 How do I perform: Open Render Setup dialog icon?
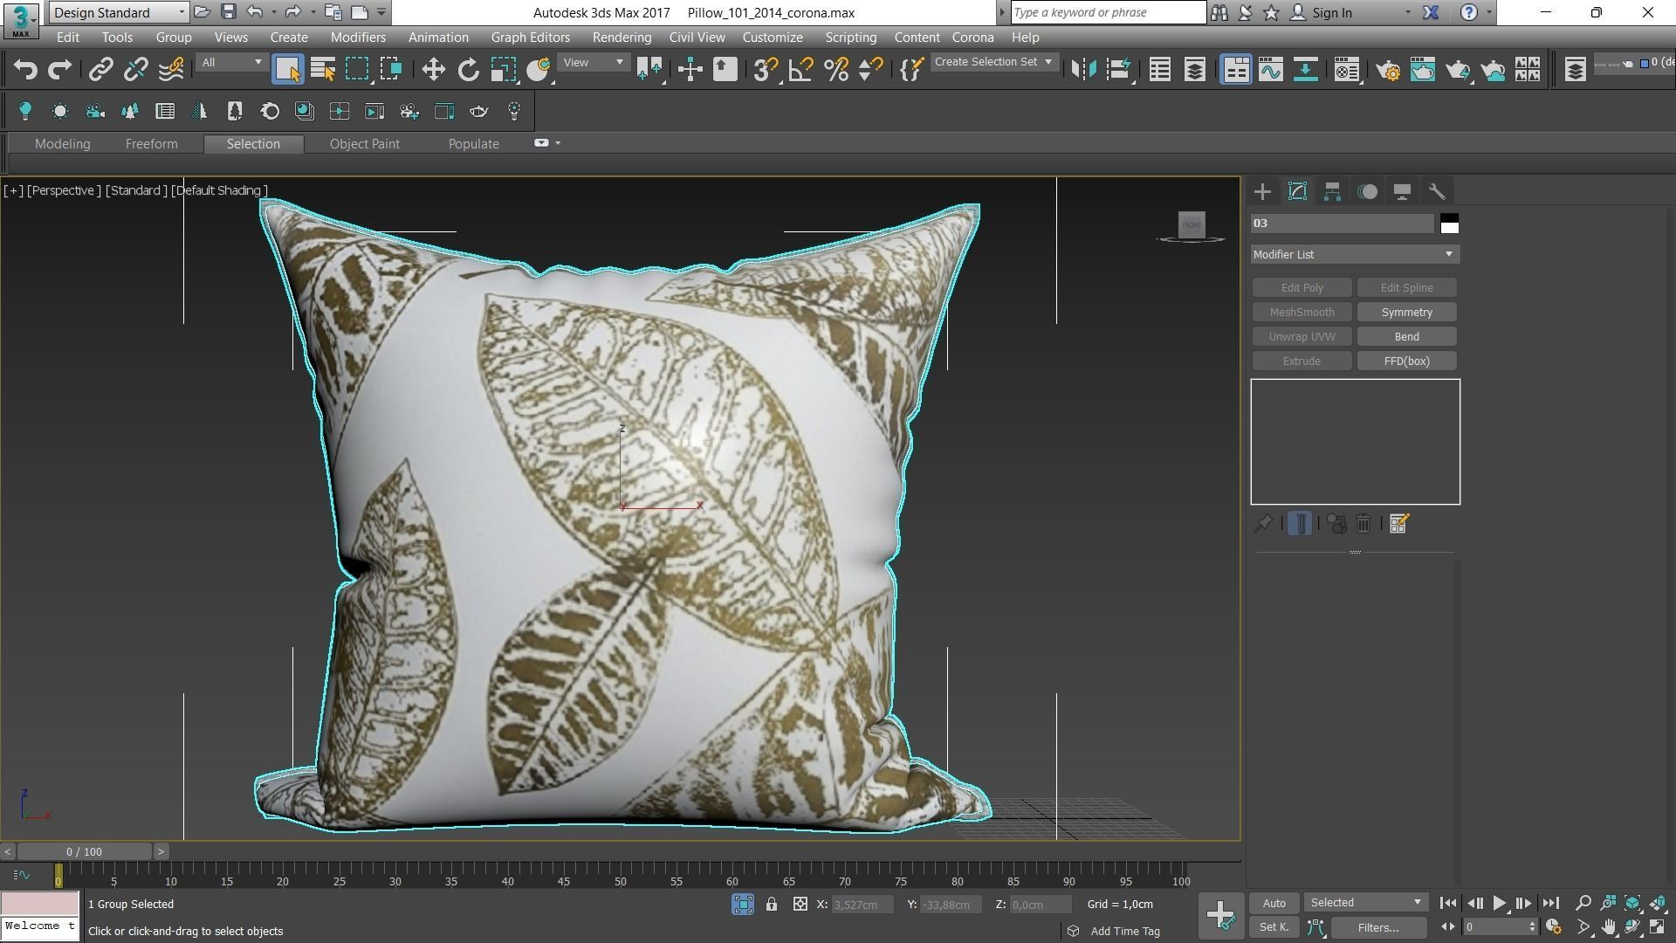click(x=1388, y=70)
